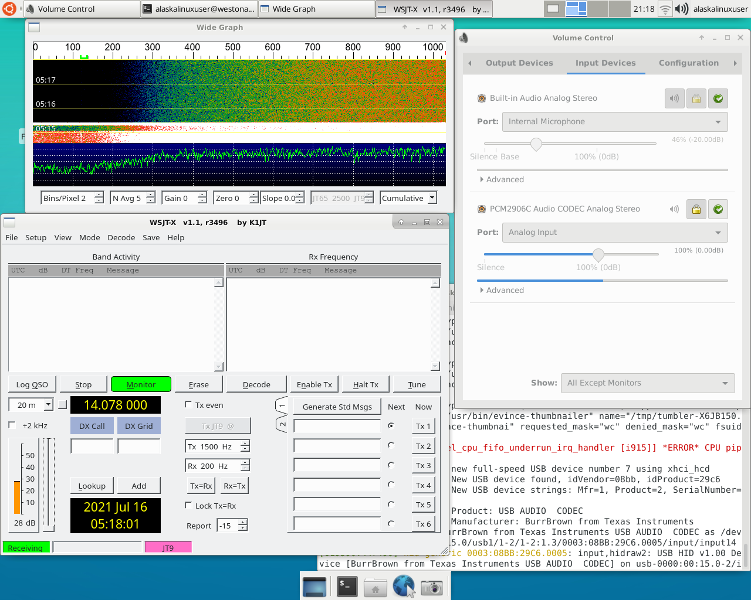Set Built-in Audio as fallback device

718,98
